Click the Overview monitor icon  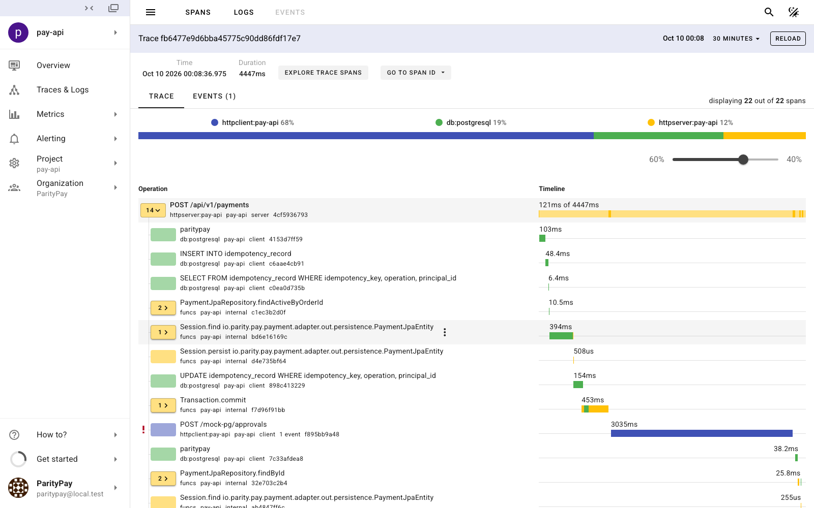click(x=14, y=65)
